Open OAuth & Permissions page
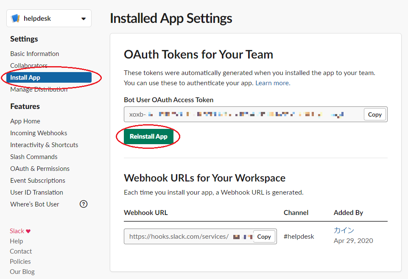The image size is (408, 279). pyautogui.click(x=40, y=169)
